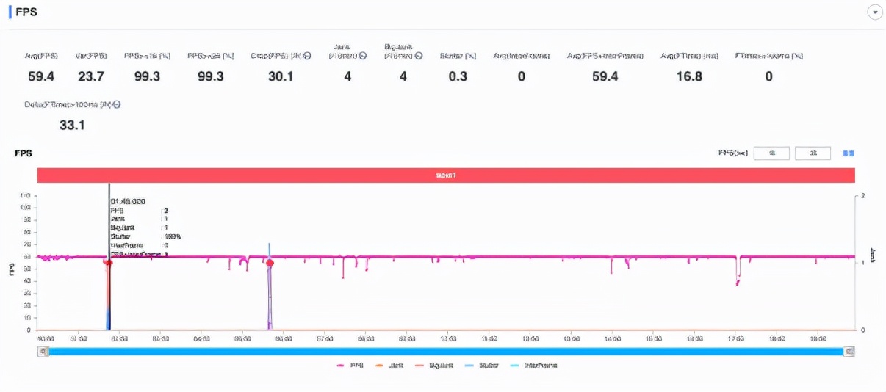The width and height of the screenshot is (886, 392).
Task: Click the Delta(FTime) value 33.1
Action: [x=72, y=126]
